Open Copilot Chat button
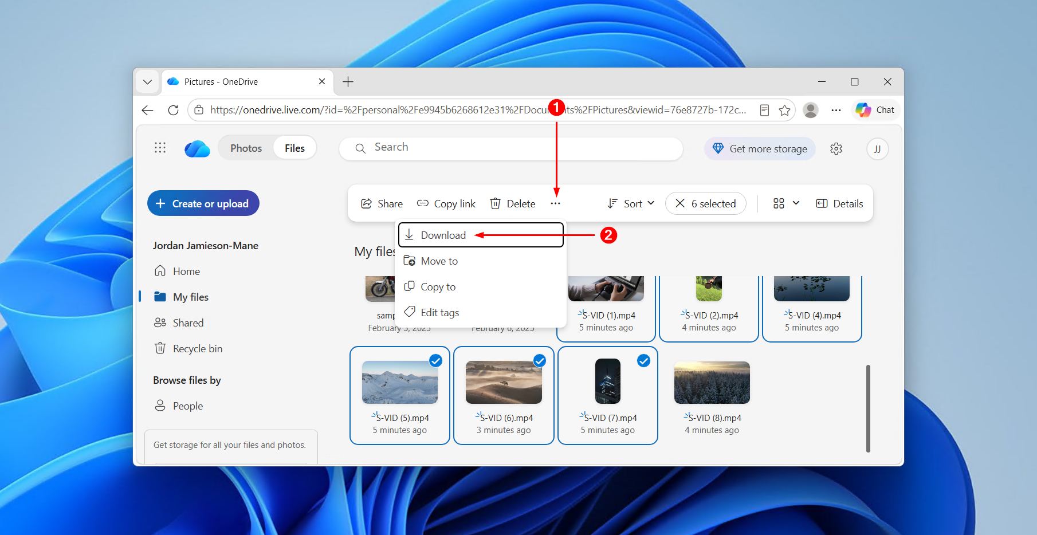Screen dimensions: 1037x535 [875, 110]
